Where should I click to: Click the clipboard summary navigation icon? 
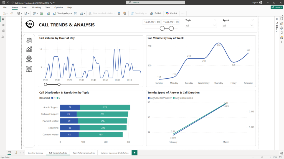(x=29, y=41)
